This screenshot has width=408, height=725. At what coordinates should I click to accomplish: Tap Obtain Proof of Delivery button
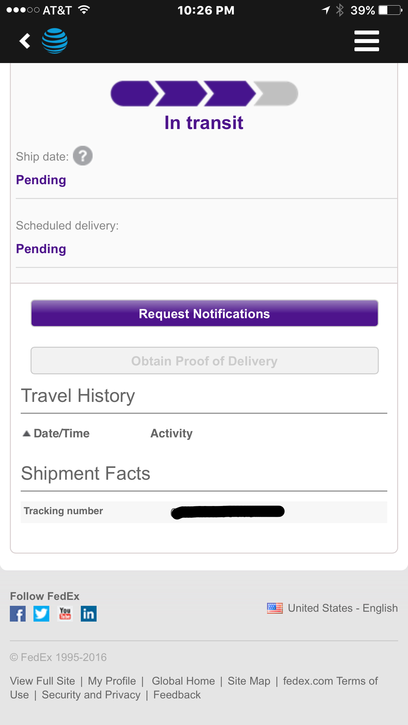204,361
